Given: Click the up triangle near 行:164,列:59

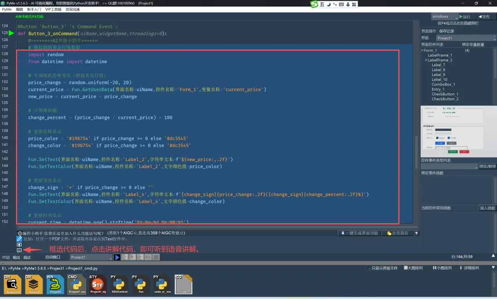Looking at the screenshot, I should point(493,256).
